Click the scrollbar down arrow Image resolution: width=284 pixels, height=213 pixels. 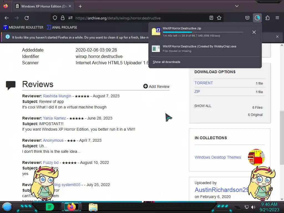tap(282, 199)
